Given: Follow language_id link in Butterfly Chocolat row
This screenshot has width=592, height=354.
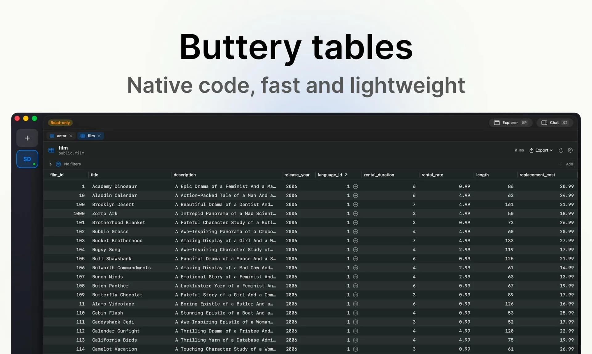Looking at the screenshot, I should (x=356, y=295).
